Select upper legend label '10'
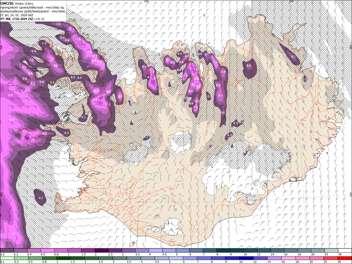This screenshot has height=264, width=352. (x=245, y=254)
